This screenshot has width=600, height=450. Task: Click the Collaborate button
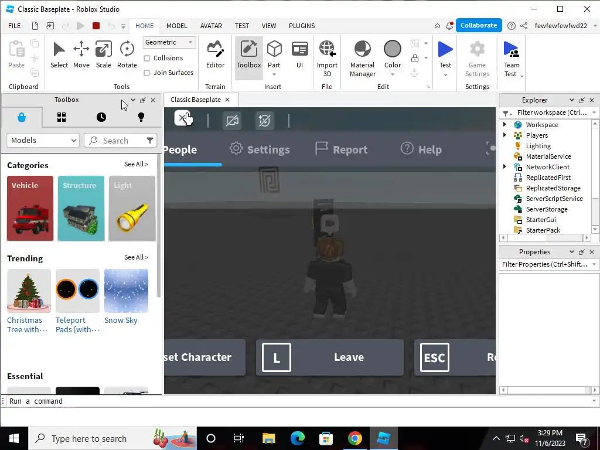[x=479, y=25]
